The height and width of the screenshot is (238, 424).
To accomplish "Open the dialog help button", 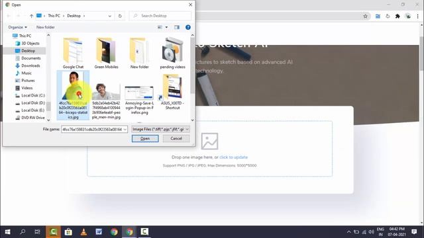I will coord(188,27).
